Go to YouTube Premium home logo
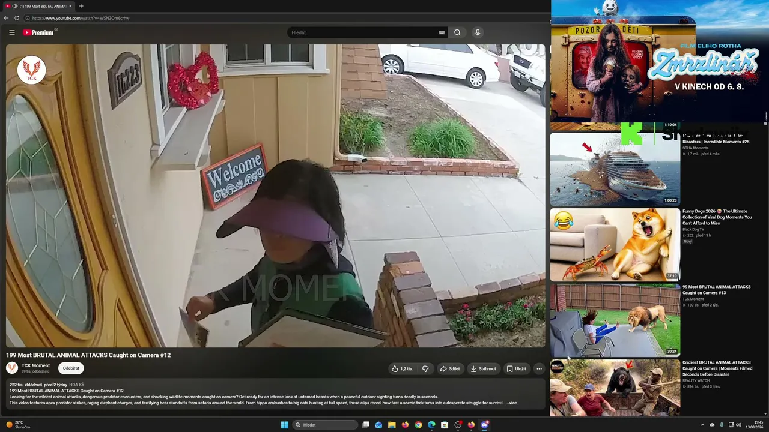Screen dimensions: 769x432 pyautogui.click(x=39, y=32)
